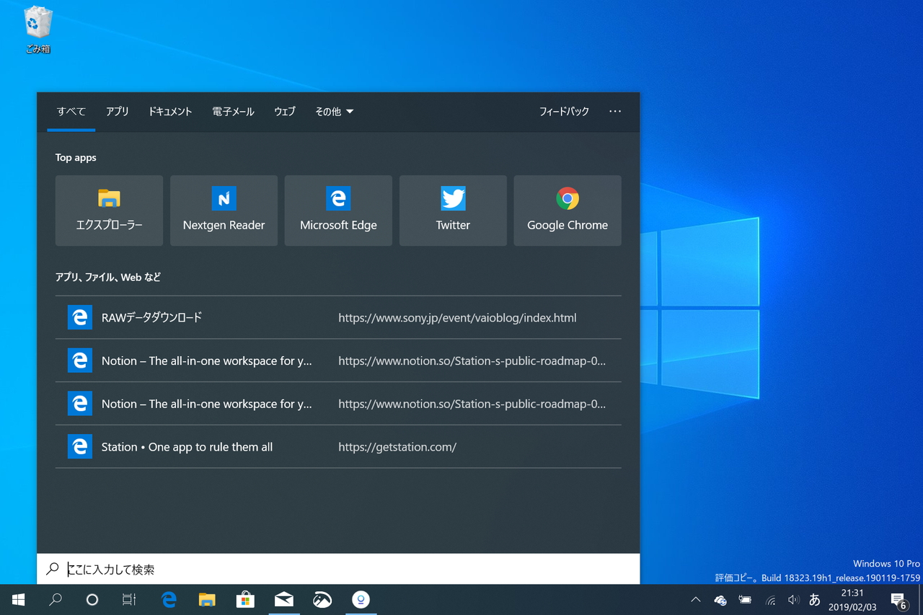923x615 pixels.
Task: Open the volume speaker tray icon
Action: tap(793, 600)
